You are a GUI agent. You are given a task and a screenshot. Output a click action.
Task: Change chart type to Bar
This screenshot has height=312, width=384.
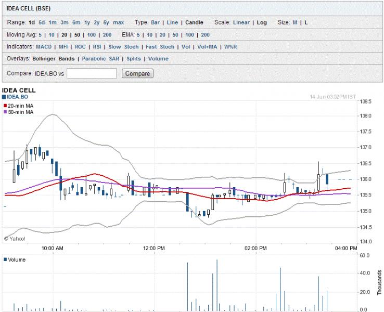(155, 22)
